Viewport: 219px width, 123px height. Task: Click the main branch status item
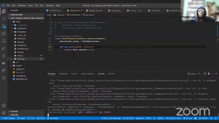pyautogui.click(x=21, y=118)
